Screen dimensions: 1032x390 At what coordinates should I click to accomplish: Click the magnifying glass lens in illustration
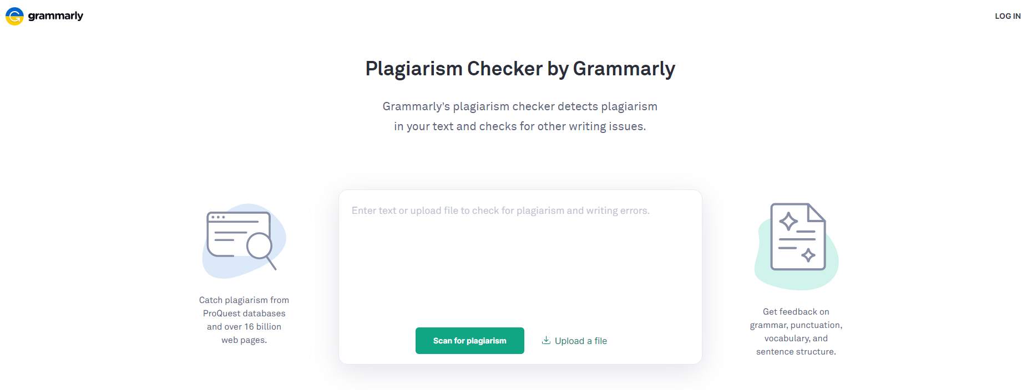click(260, 245)
